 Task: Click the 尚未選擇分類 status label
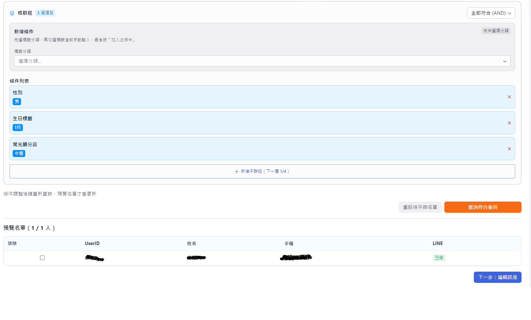pos(496,31)
